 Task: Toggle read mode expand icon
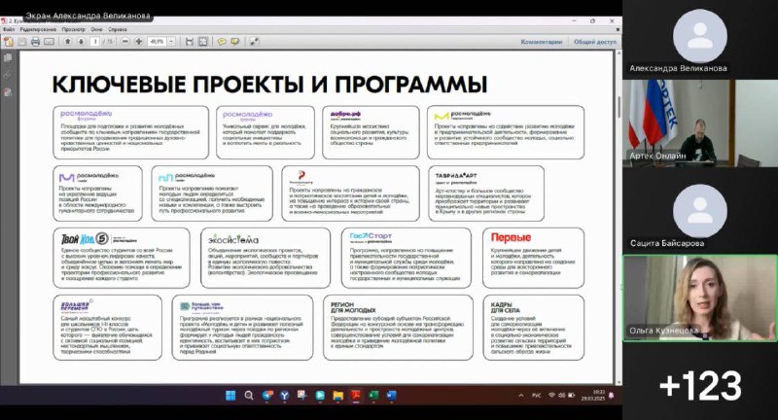[254, 42]
